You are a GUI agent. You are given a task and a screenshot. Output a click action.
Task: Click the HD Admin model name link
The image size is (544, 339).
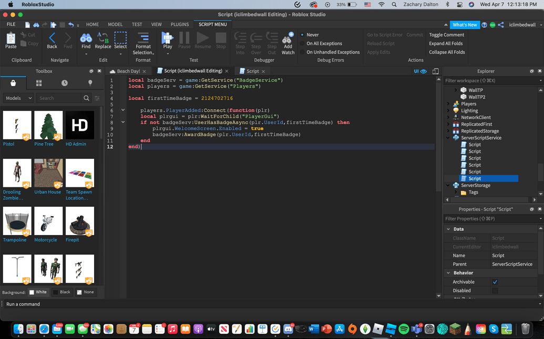click(76, 144)
